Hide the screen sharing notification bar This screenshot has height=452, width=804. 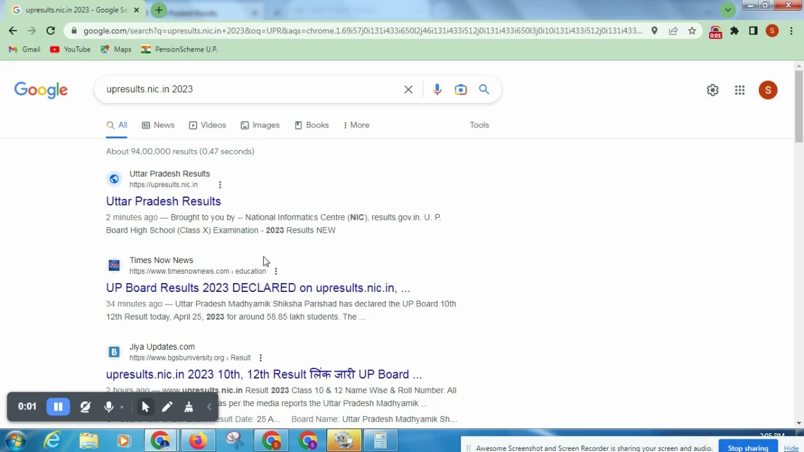pos(791,448)
